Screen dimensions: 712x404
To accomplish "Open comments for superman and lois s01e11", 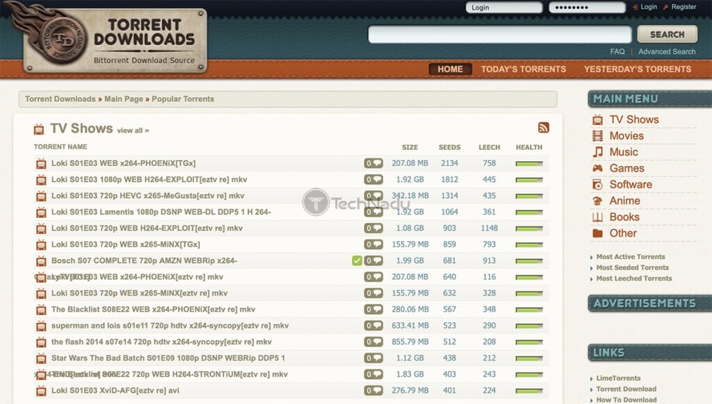I will tap(373, 326).
